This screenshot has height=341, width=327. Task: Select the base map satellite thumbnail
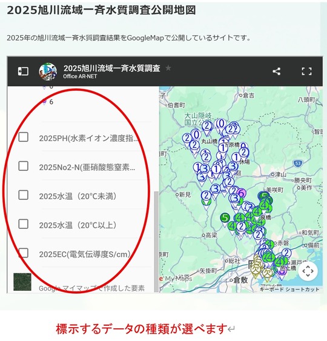click(22, 282)
